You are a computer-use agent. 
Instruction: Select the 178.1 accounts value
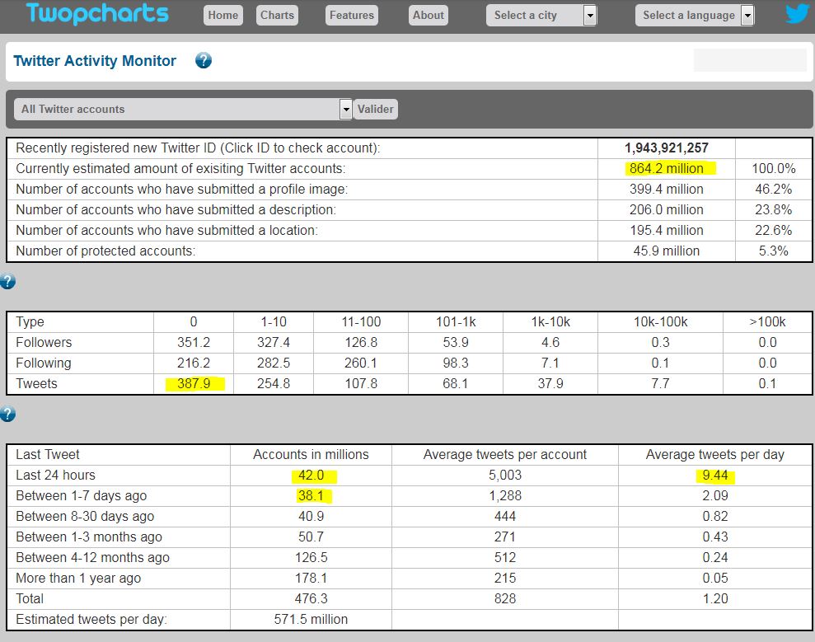coord(311,578)
